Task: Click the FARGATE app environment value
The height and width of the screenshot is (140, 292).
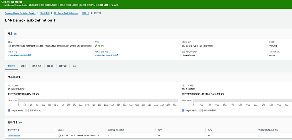Action: [x=273, y=45]
